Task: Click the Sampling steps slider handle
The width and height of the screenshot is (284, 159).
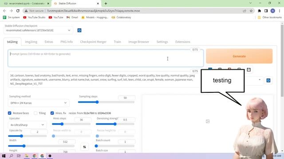Action: [x=97, y=102]
